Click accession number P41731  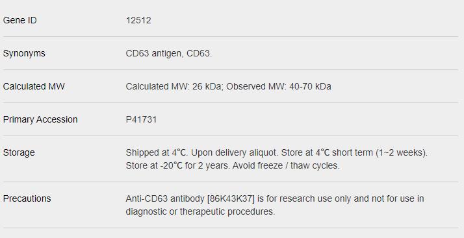coord(141,119)
